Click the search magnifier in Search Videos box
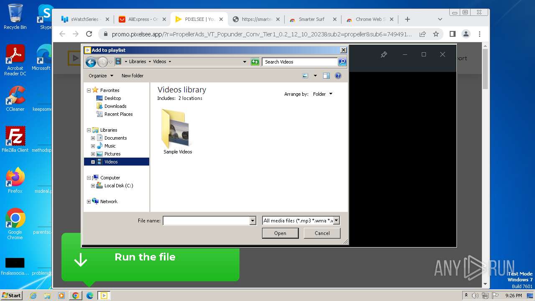 (x=342, y=62)
